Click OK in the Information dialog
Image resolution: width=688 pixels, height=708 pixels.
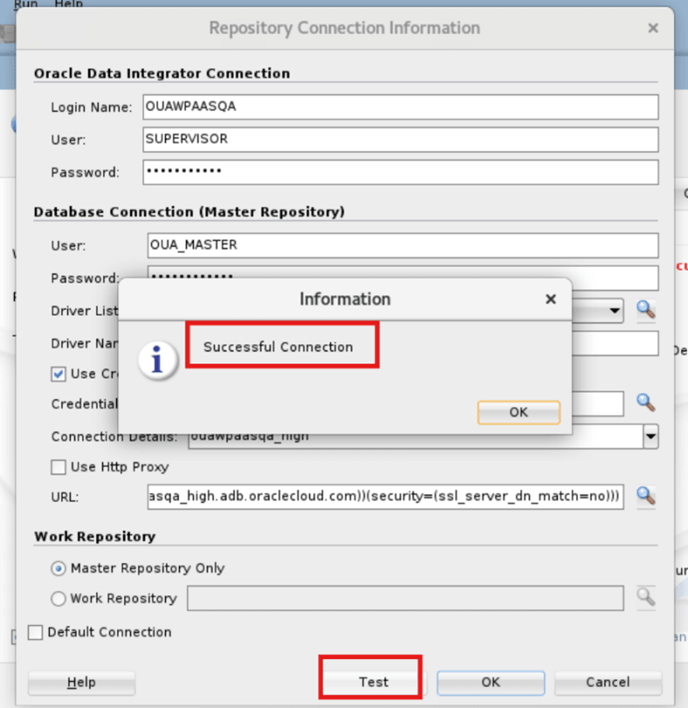[x=518, y=412]
